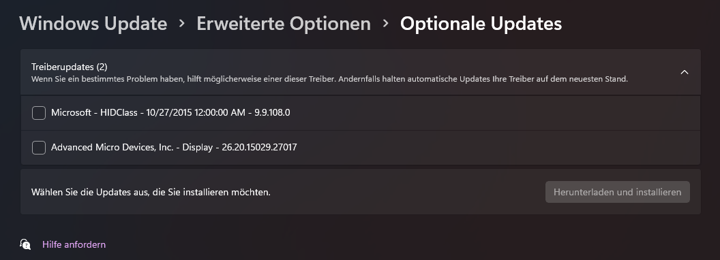
Task: Click the Treiberupdates description starting 'Wenn Sie ein'
Action: click(329, 80)
